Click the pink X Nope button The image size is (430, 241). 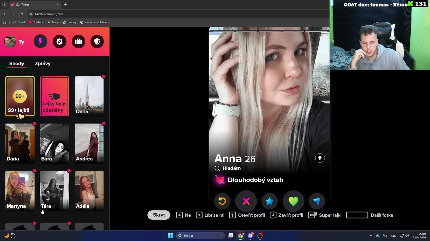246,201
